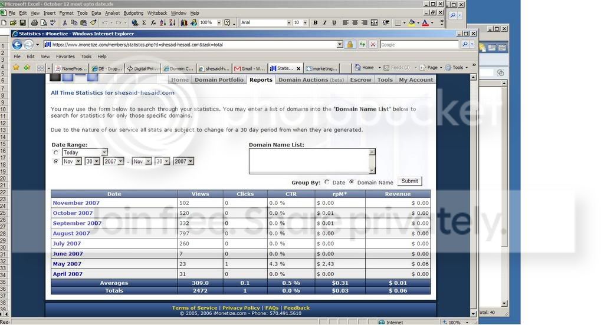
Task: Click Excel's Print Preview icon
Action: [44, 23]
